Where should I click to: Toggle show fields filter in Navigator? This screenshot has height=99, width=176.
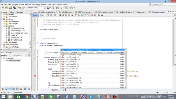6,89
